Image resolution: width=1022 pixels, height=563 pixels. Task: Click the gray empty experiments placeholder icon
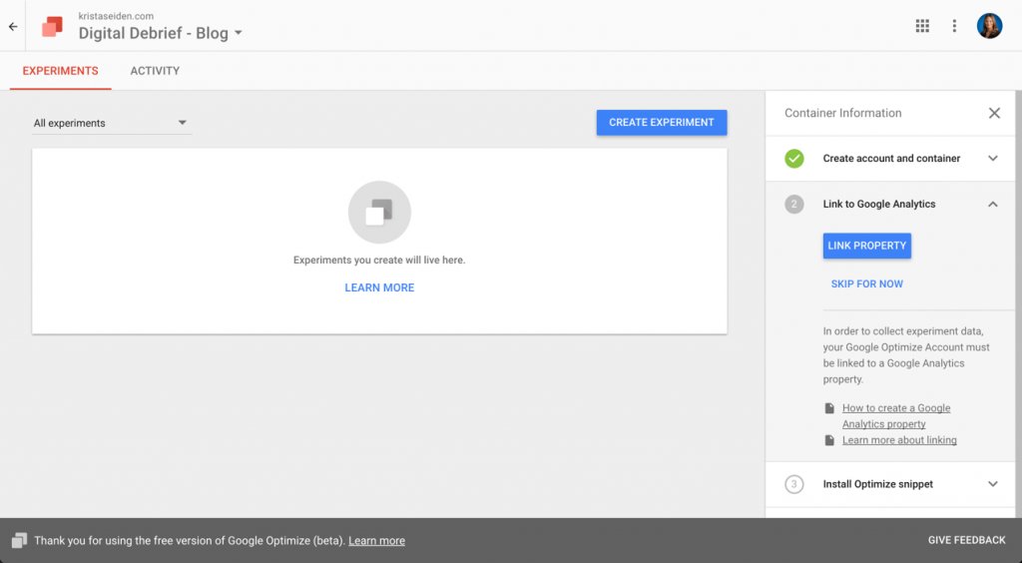[x=379, y=213]
